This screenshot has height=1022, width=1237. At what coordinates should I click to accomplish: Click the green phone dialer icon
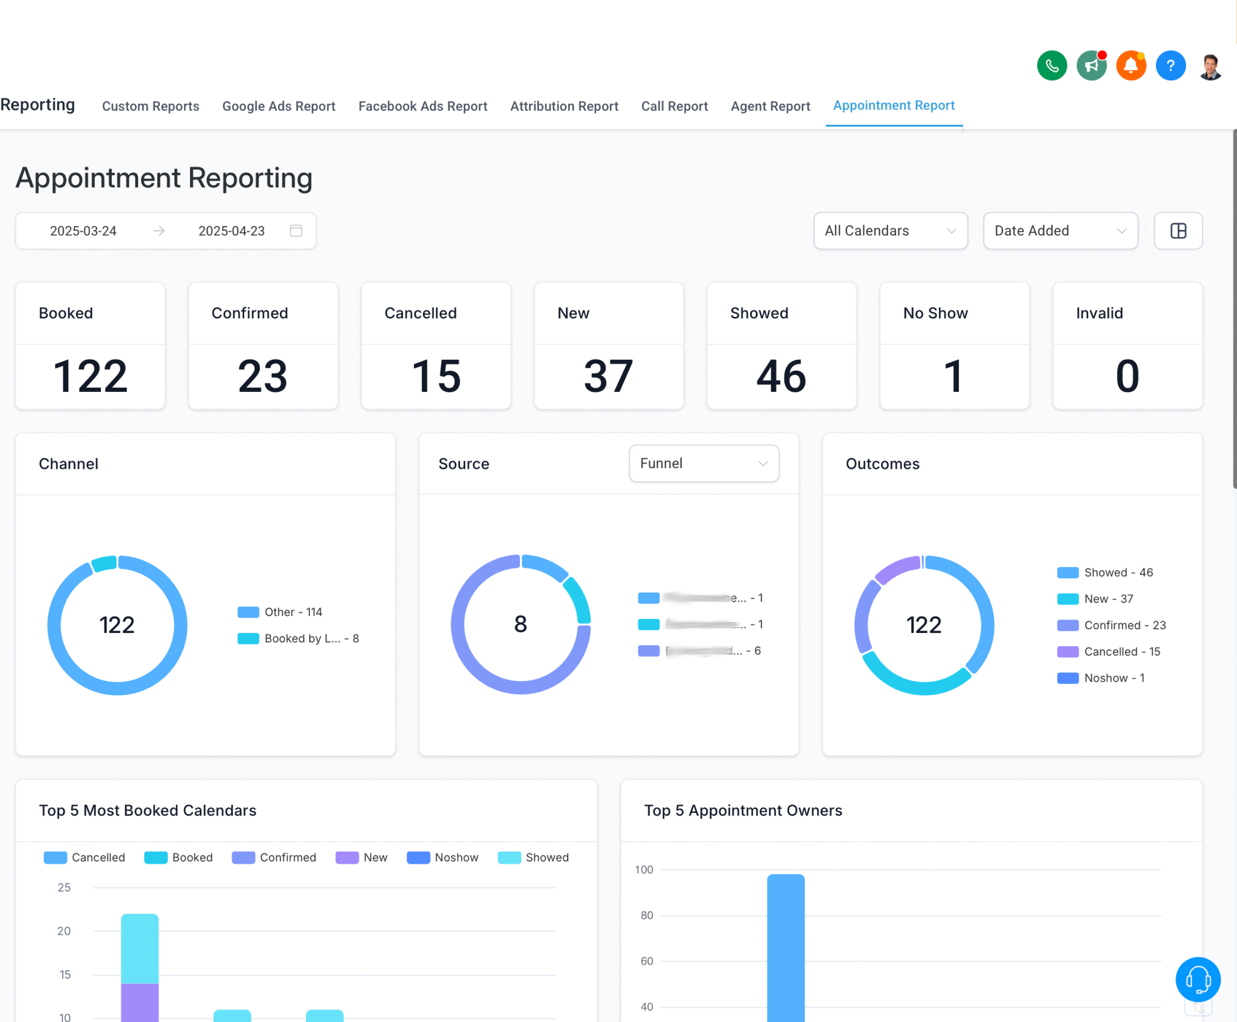click(1051, 66)
